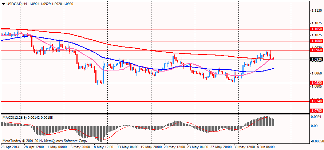Select the red 1.0820 price level label
Image resolution: width=324 pixels, height=150 pixels.
click(316, 82)
